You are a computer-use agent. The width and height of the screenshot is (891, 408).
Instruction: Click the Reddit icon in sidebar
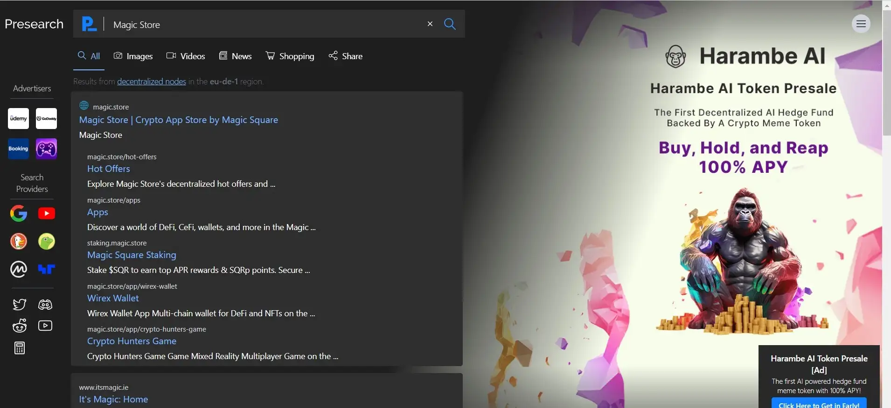point(19,326)
